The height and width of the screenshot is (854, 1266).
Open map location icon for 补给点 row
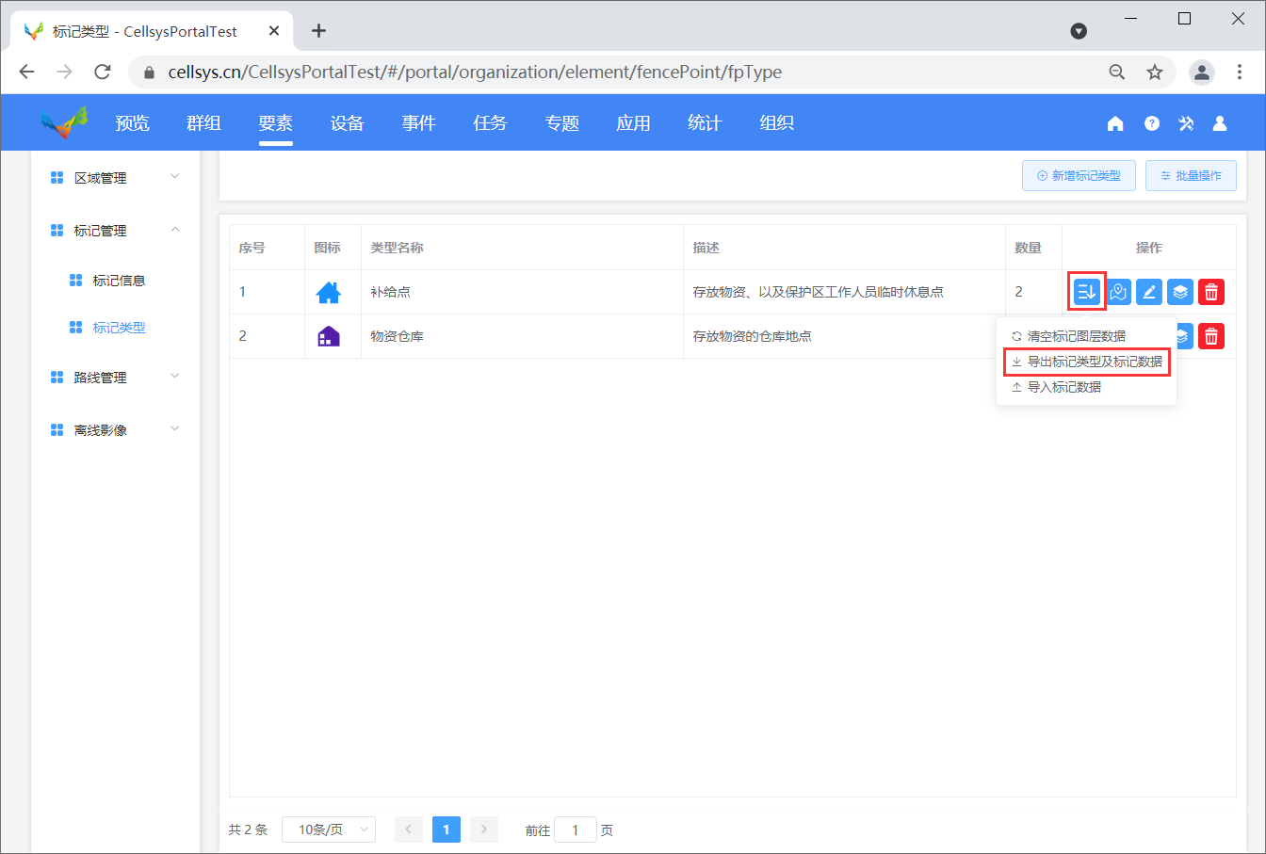1118,292
